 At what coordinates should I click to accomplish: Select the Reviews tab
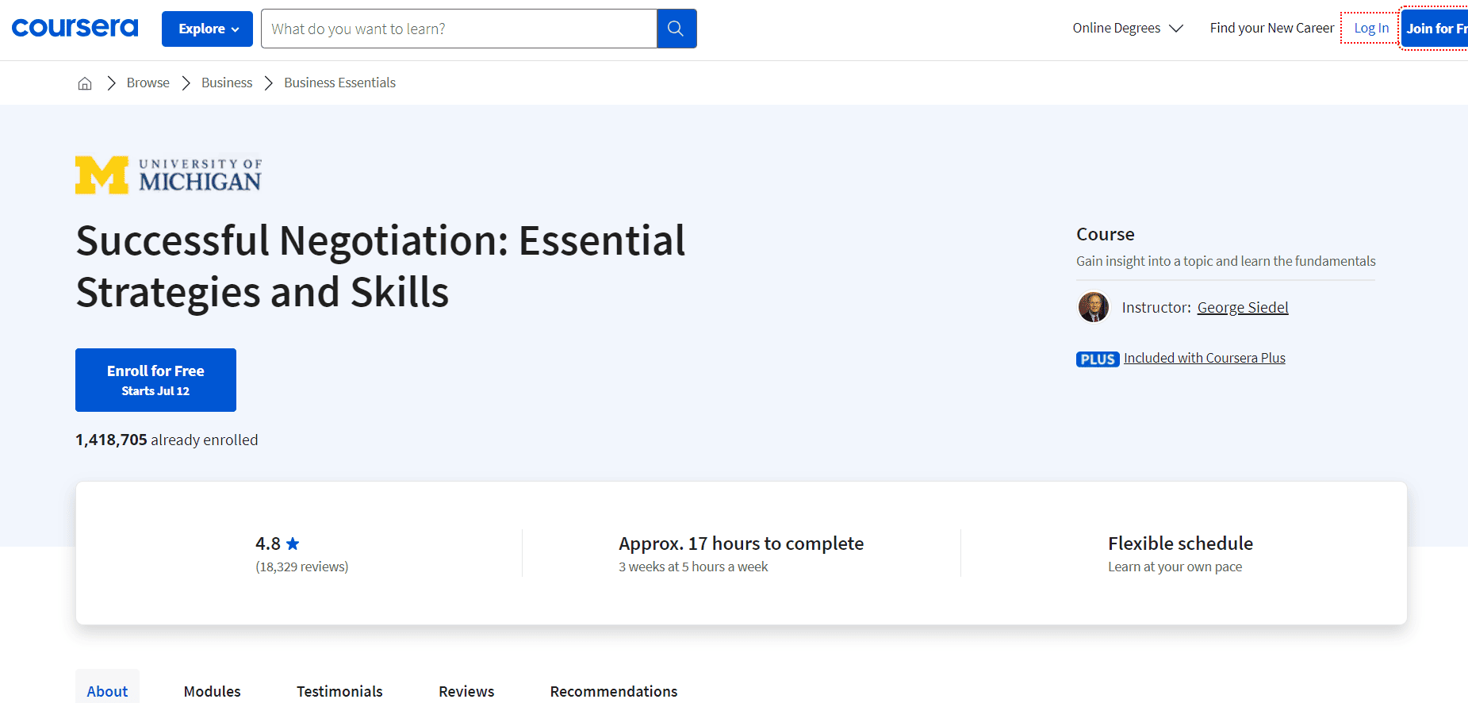pos(466,691)
